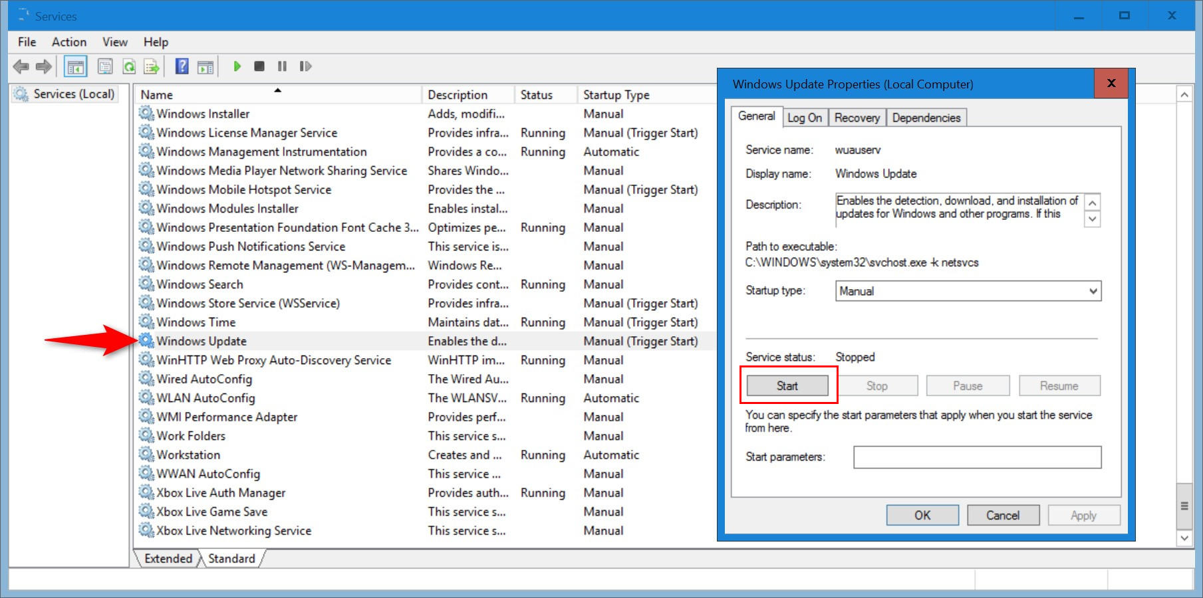Click the gear icon beside WLAN AutoConfig
Viewport: 1203px width, 598px height.
click(x=146, y=398)
